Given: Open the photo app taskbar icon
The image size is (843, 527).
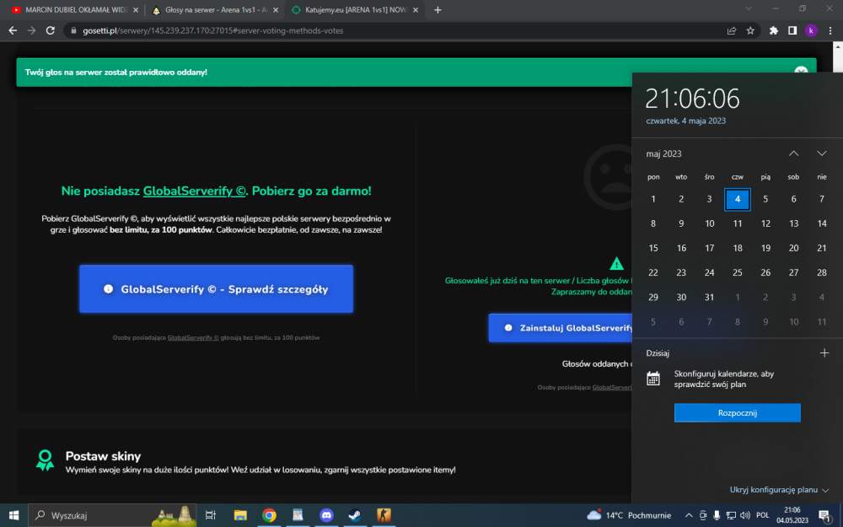Looking at the screenshot, I should tap(298, 515).
